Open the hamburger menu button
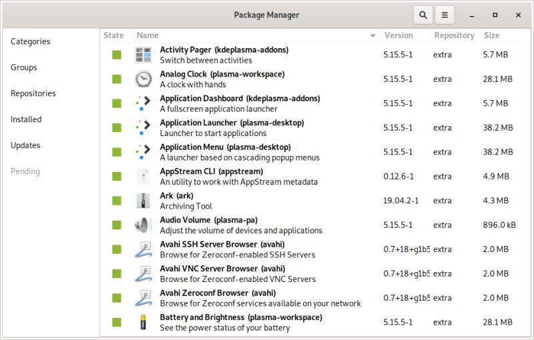Viewport: 534px width, 340px height. (445, 15)
